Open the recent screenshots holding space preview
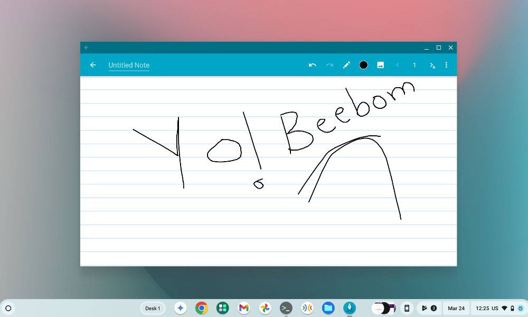Image resolution: width=528 pixels, height=317 pixels. click(x=383, y=308)
